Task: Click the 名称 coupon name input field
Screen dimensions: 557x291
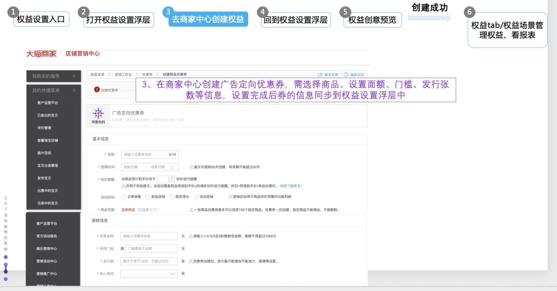Action: (x=149, y=154)
